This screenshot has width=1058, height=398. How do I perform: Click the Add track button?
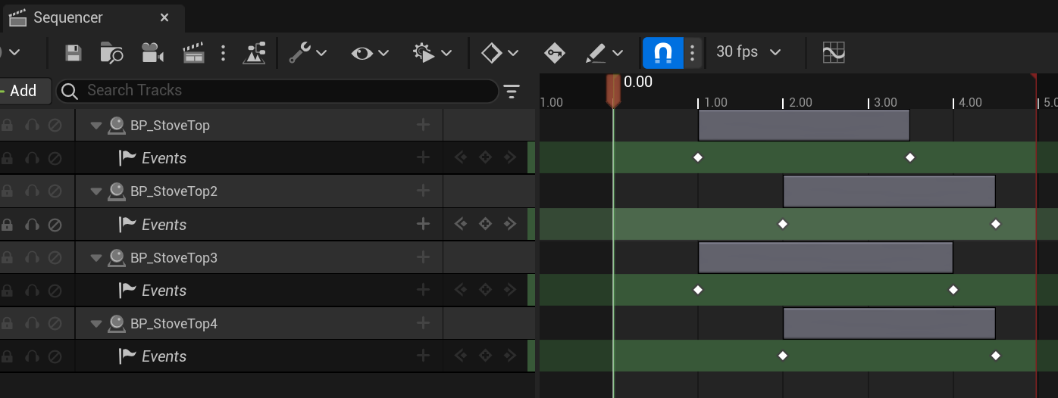click(x=23, y=91)
